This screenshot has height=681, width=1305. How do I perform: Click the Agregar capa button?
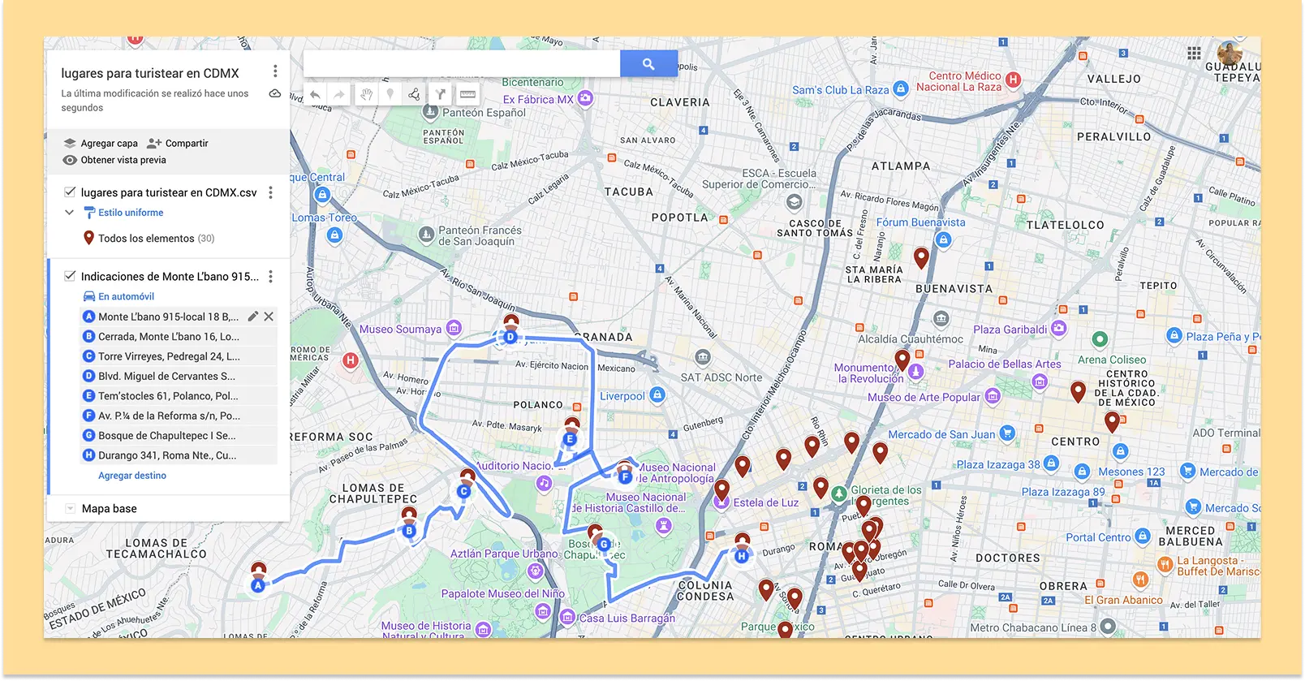pos(101,143)
